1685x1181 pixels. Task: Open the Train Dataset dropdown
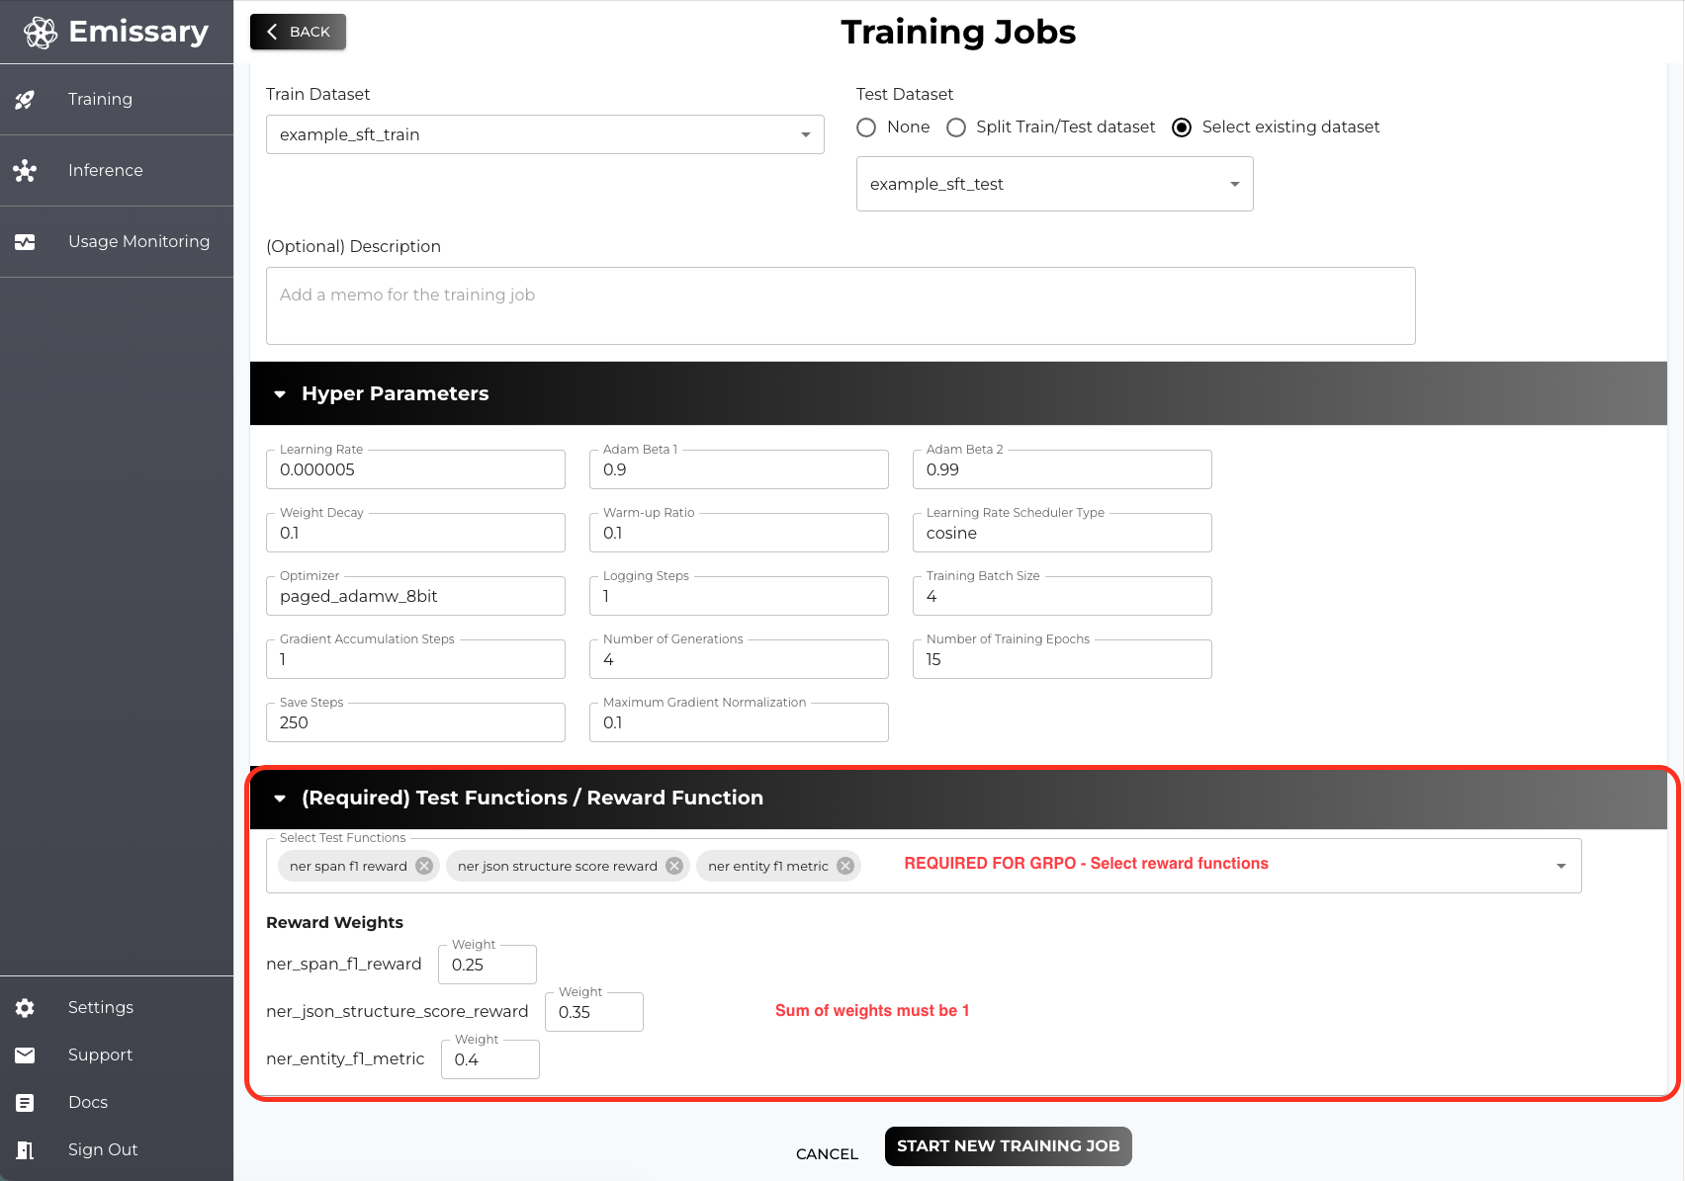805,134
